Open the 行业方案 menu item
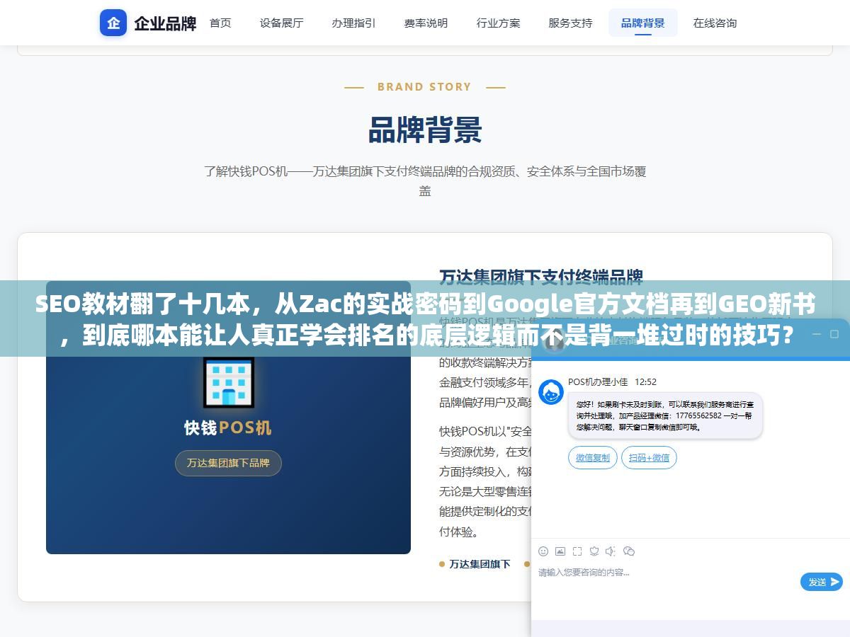The image size is (850, 637). coord(498,23)
